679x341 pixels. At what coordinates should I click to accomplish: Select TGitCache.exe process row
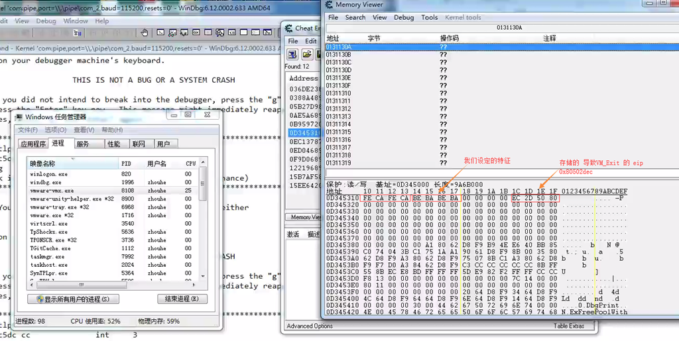pyautogui.click(x=113, y=248)
